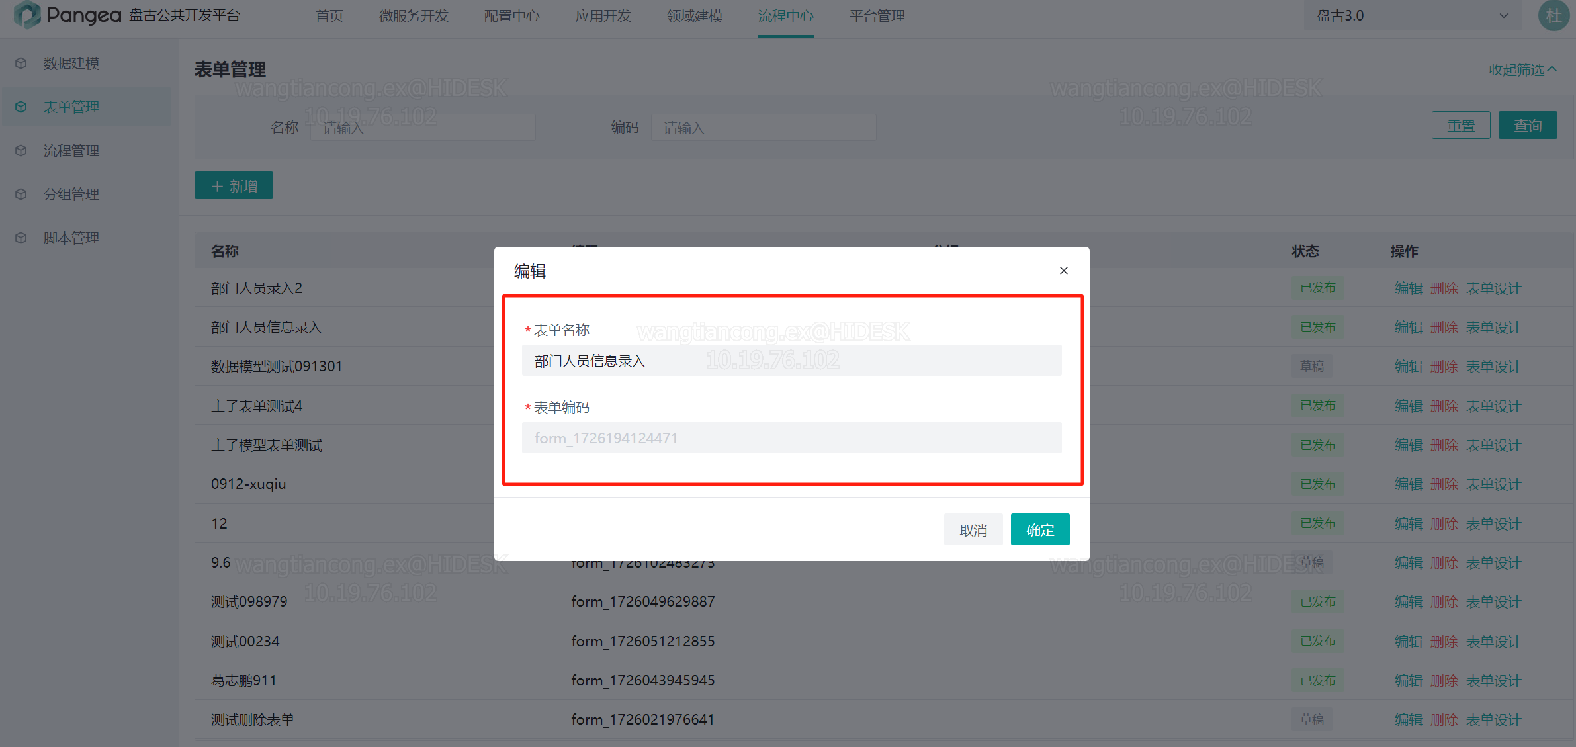Open 表单设计 for 9.6 row
Viewport: 1576px width, 747px height.
coord(1494,563)
